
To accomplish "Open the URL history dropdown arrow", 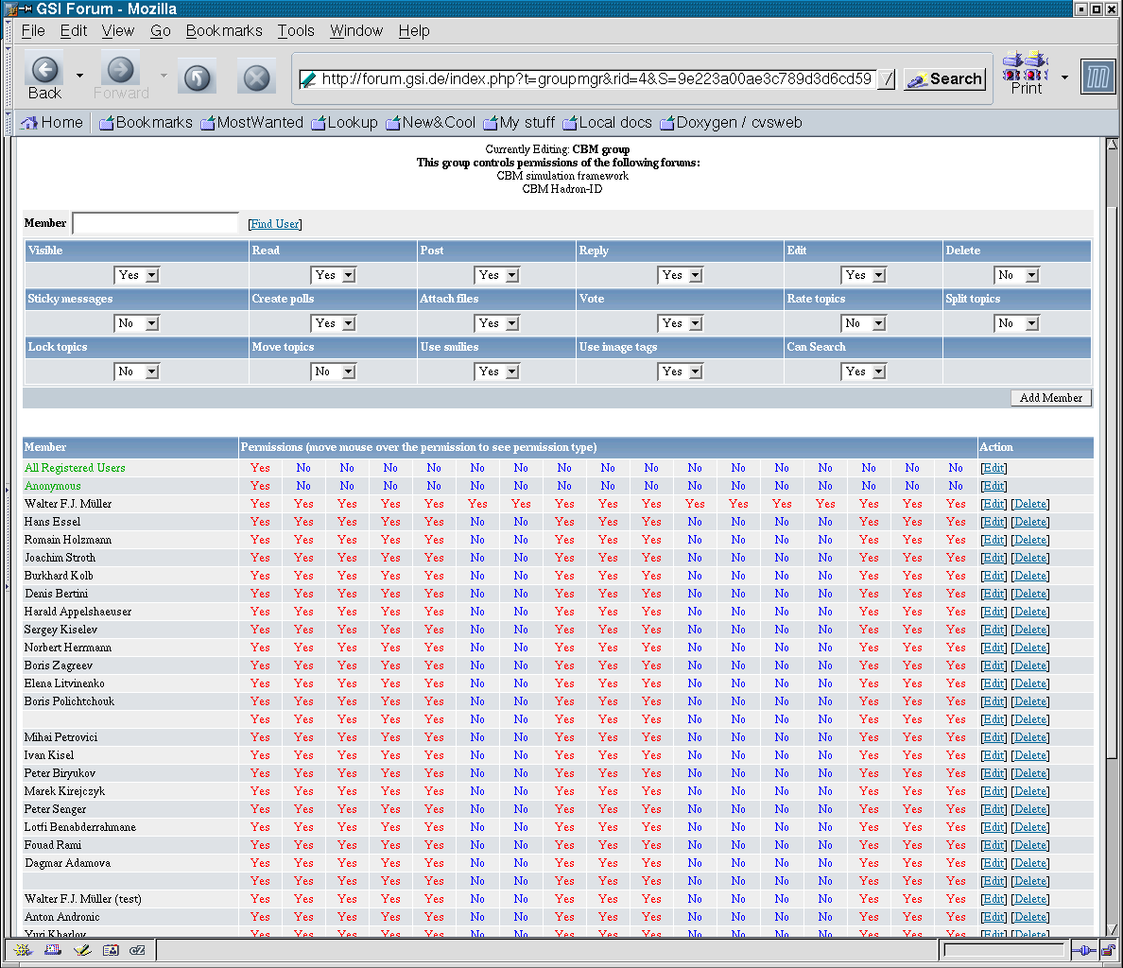I will [886, 79].
